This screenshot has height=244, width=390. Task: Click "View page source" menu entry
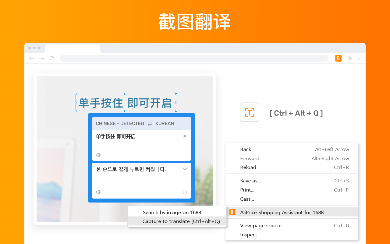(x=261, y=225)
